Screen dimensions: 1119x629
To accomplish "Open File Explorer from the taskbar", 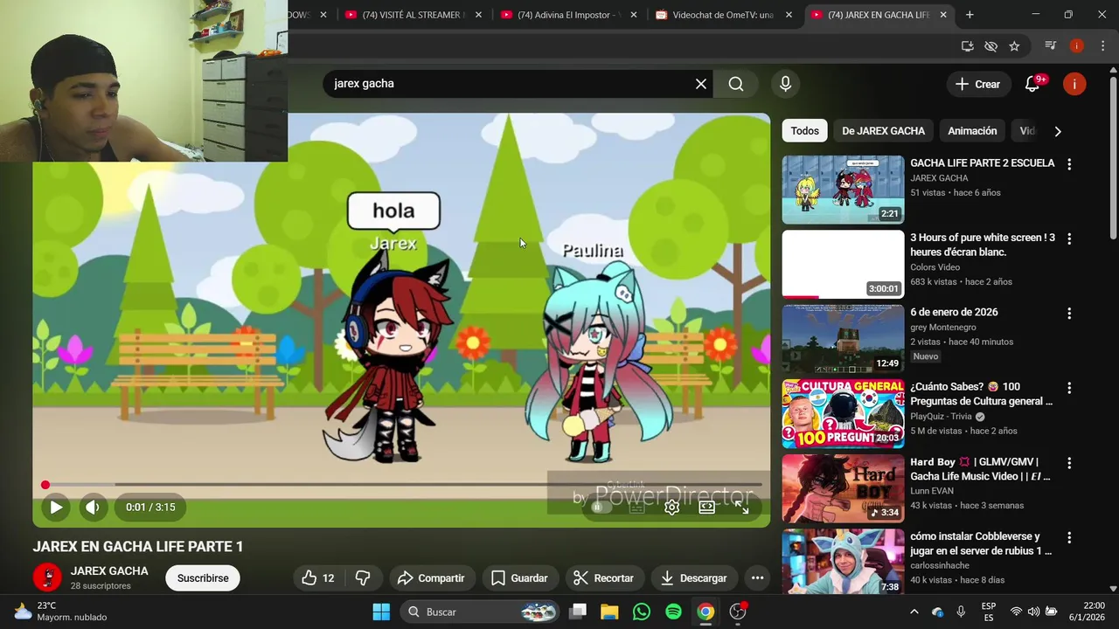I will [x=609, y=612].
